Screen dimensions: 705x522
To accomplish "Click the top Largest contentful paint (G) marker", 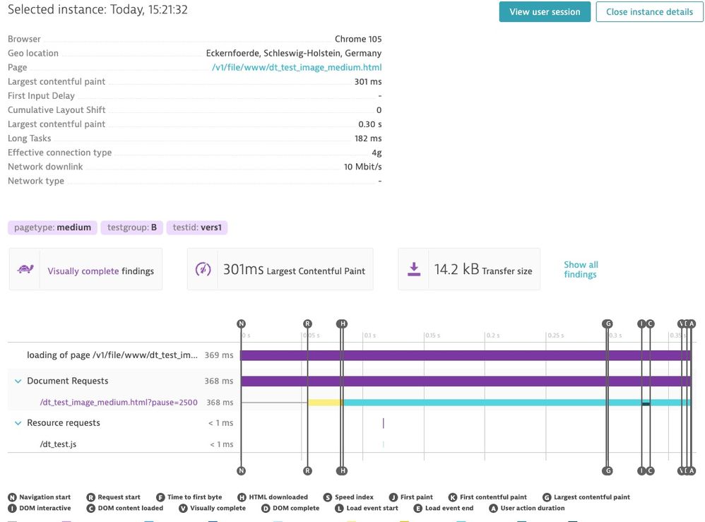I will point(607,324).
